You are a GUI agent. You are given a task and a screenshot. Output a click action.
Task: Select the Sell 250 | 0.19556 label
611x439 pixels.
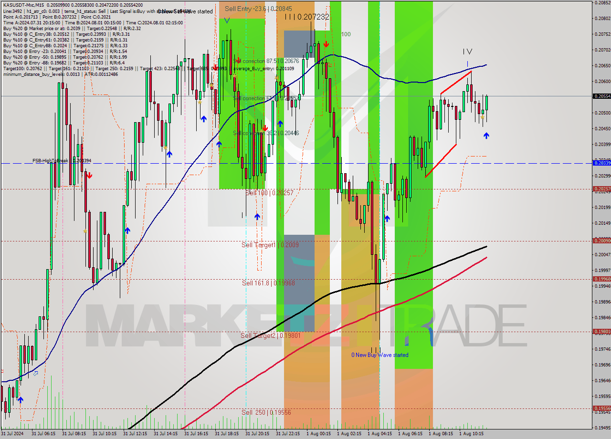point(266,412)
